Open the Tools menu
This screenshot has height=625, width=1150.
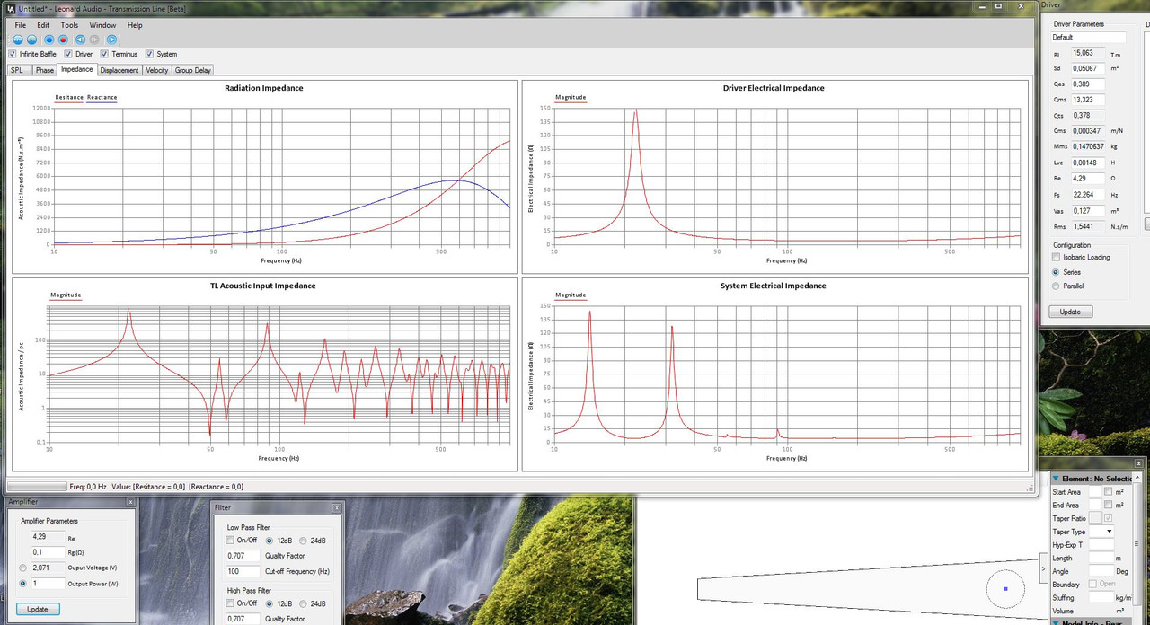(x=69, y=25)
